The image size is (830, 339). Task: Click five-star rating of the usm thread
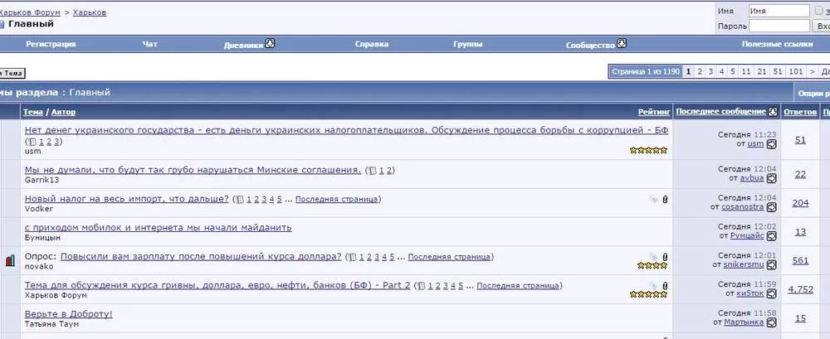pos(648,151)
